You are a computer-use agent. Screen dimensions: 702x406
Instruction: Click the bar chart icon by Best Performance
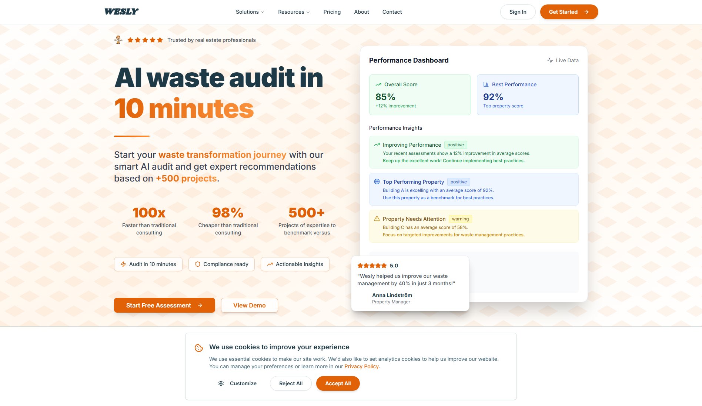click(x=486, y=84)
